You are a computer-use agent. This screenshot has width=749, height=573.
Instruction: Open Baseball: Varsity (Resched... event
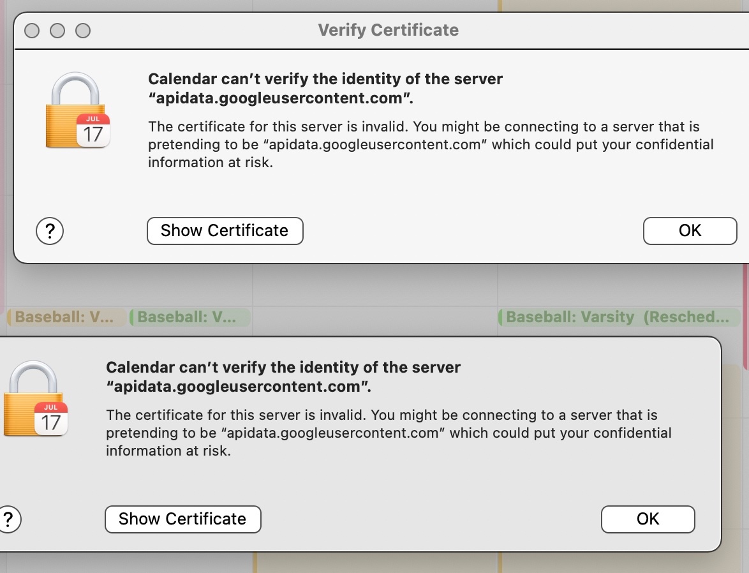click(x=619, y=317)
